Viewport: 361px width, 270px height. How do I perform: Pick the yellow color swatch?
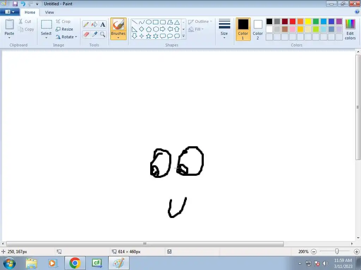308,21
